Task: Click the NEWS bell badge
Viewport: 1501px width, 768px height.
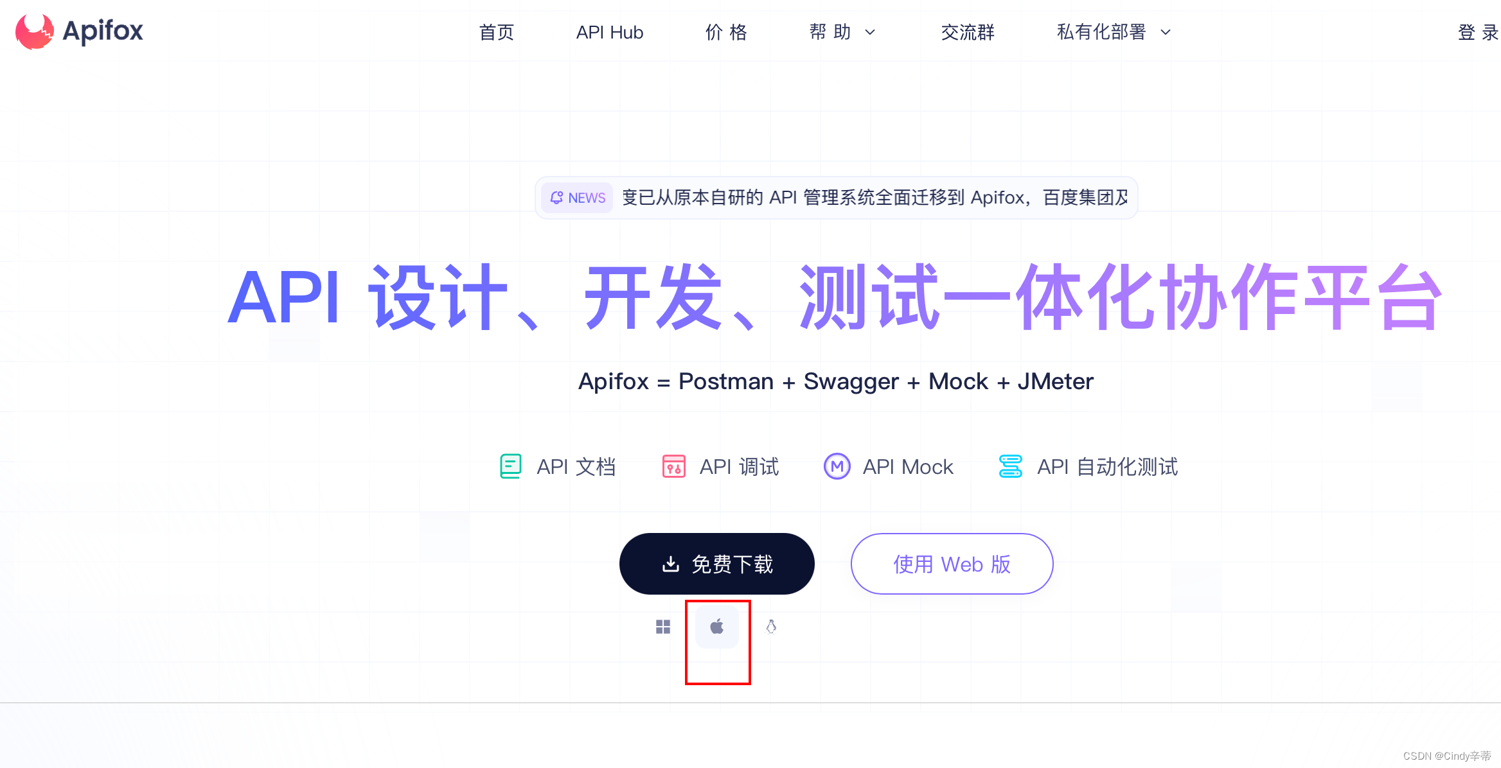Action: click(577, 198)
